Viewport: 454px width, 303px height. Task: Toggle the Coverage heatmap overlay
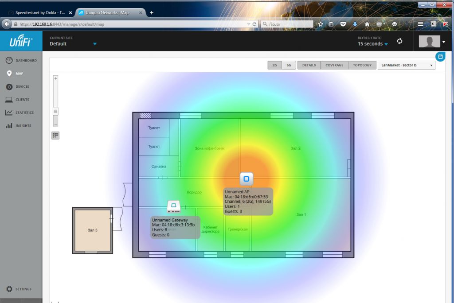(334, 65)
